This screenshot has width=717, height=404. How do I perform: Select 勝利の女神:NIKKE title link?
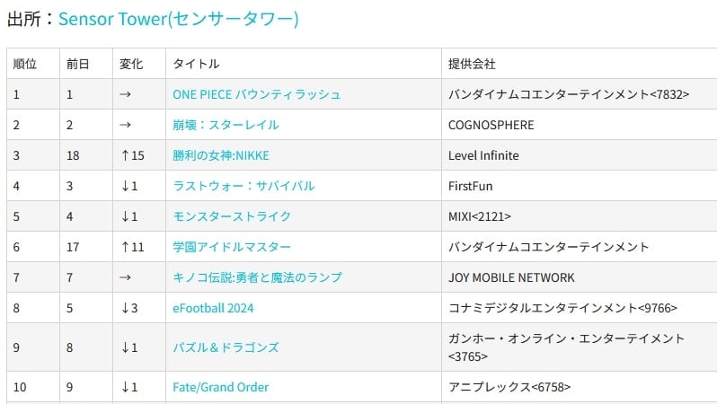pyautogui.click(x=220, y=155)
